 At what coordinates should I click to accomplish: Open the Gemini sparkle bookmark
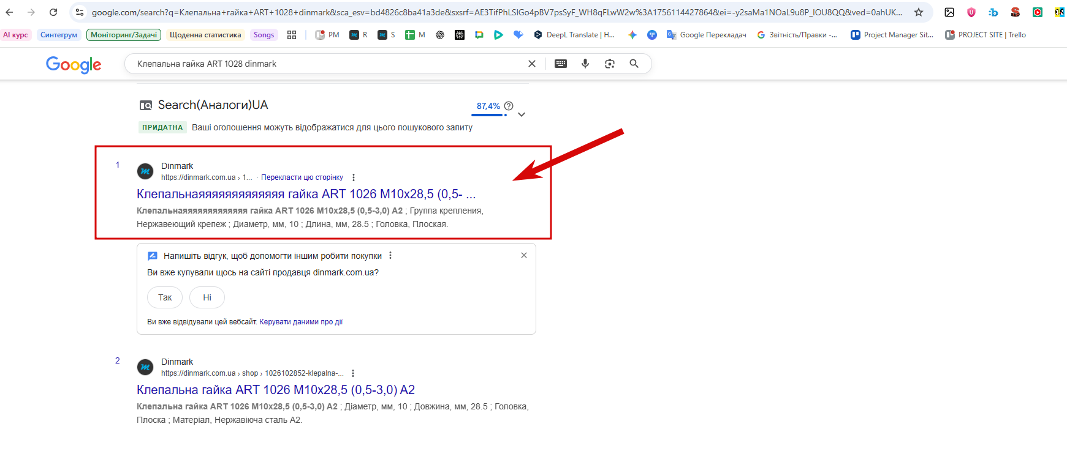click(632, 35)
